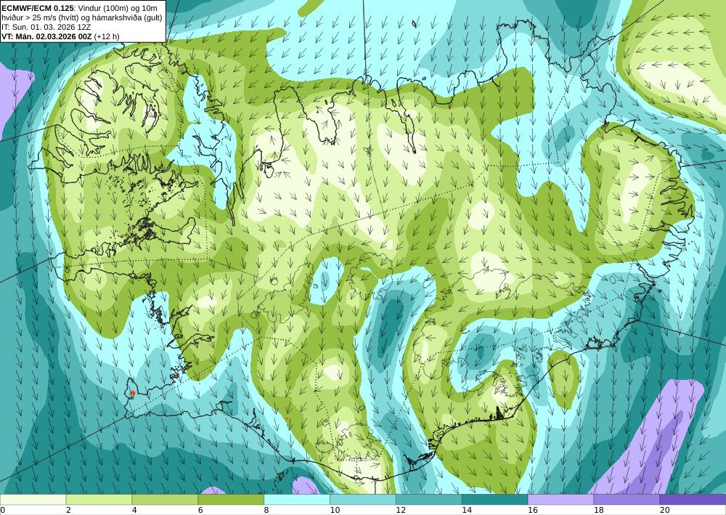Click the teal 12–14 legend swatch
This screenshot has width=726, height=515.
pyautogui.click(x=429, y=500)
